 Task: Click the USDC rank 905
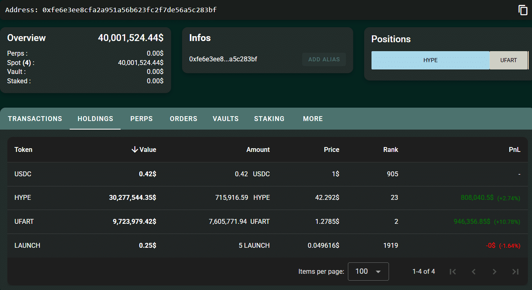pos(392,174)
